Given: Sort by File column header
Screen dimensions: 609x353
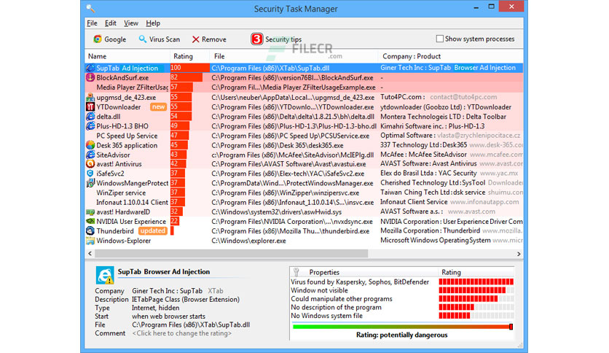Looking at the screenshot, I should click(294, 56).
